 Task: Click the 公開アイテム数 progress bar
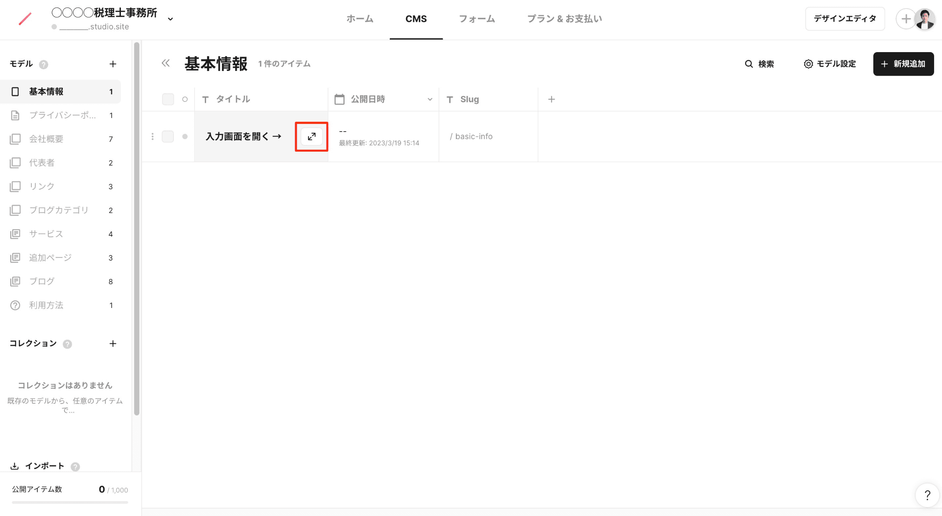(70, 502)
